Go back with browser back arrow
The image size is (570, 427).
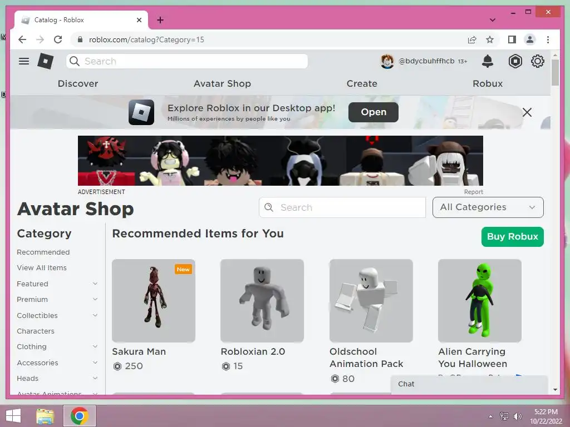pyautogui.click(x=22, y=39)
